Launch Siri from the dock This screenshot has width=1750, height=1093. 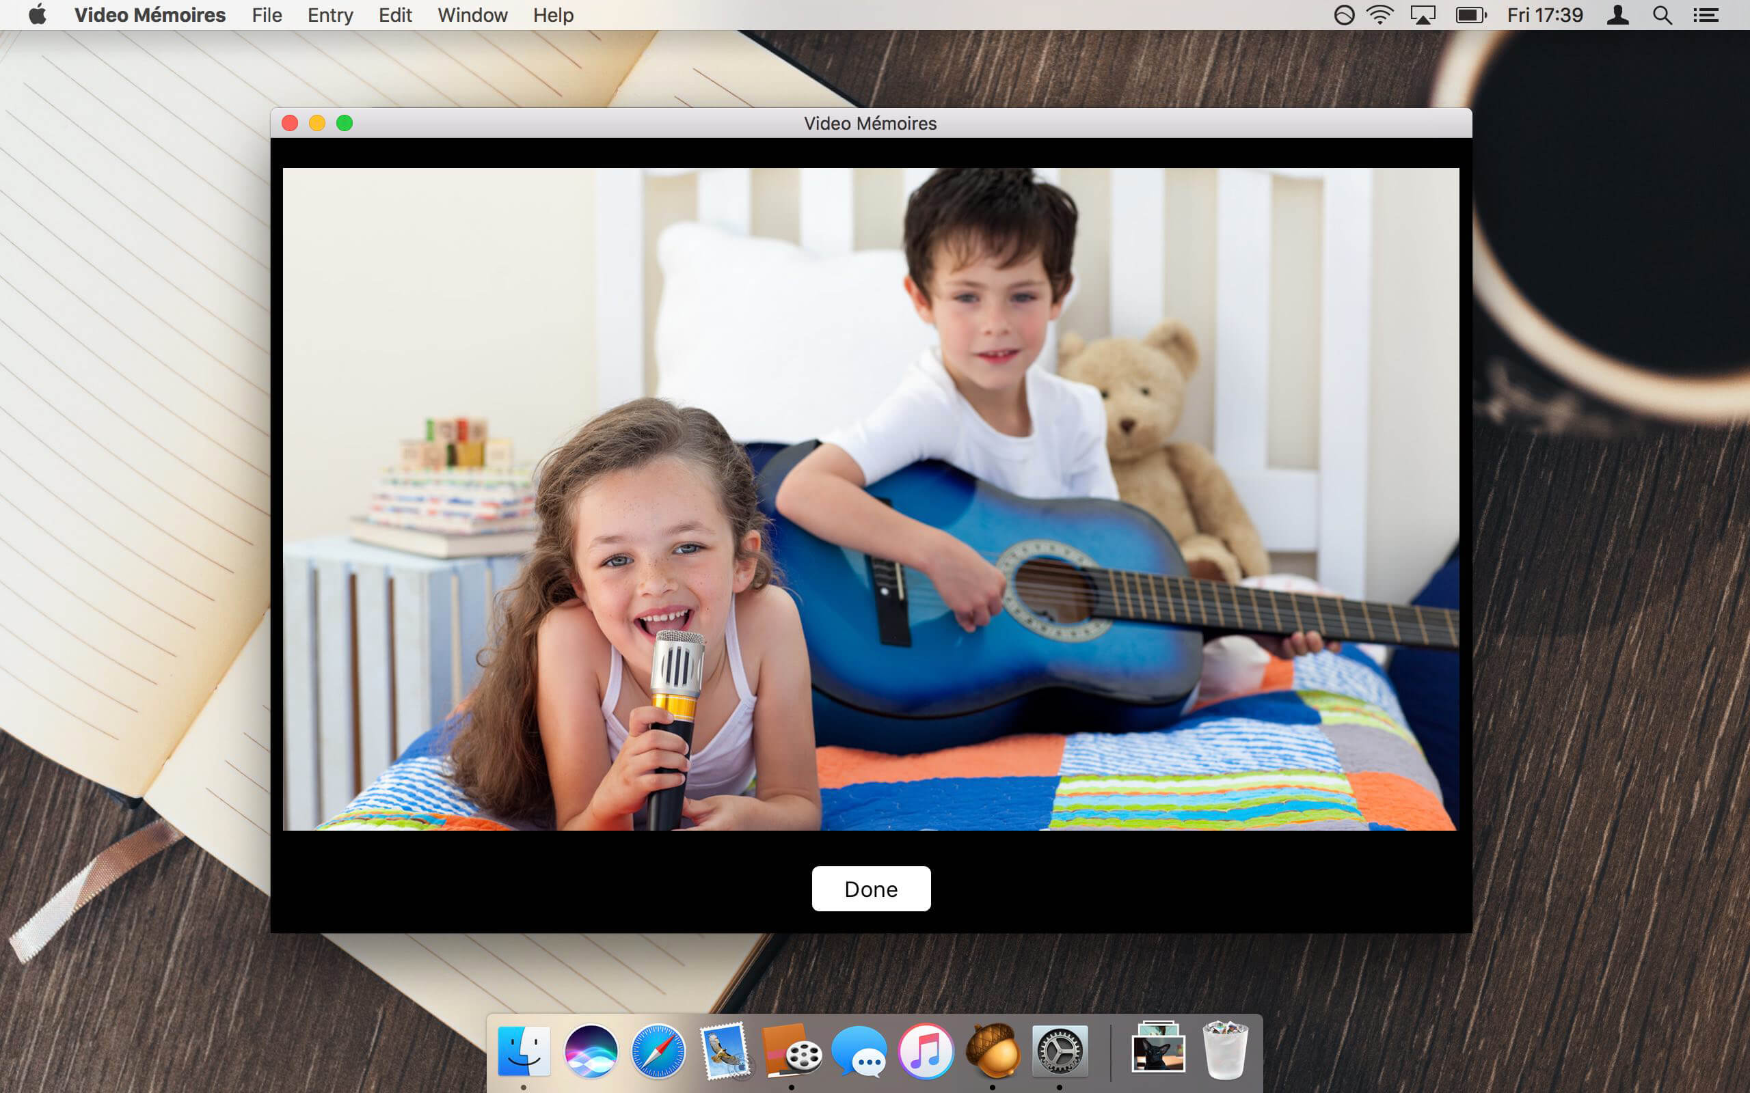591,1051
